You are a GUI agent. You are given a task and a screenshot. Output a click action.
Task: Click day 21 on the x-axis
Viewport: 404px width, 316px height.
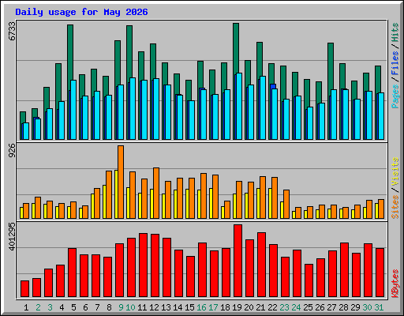click(x=260, y=307)
